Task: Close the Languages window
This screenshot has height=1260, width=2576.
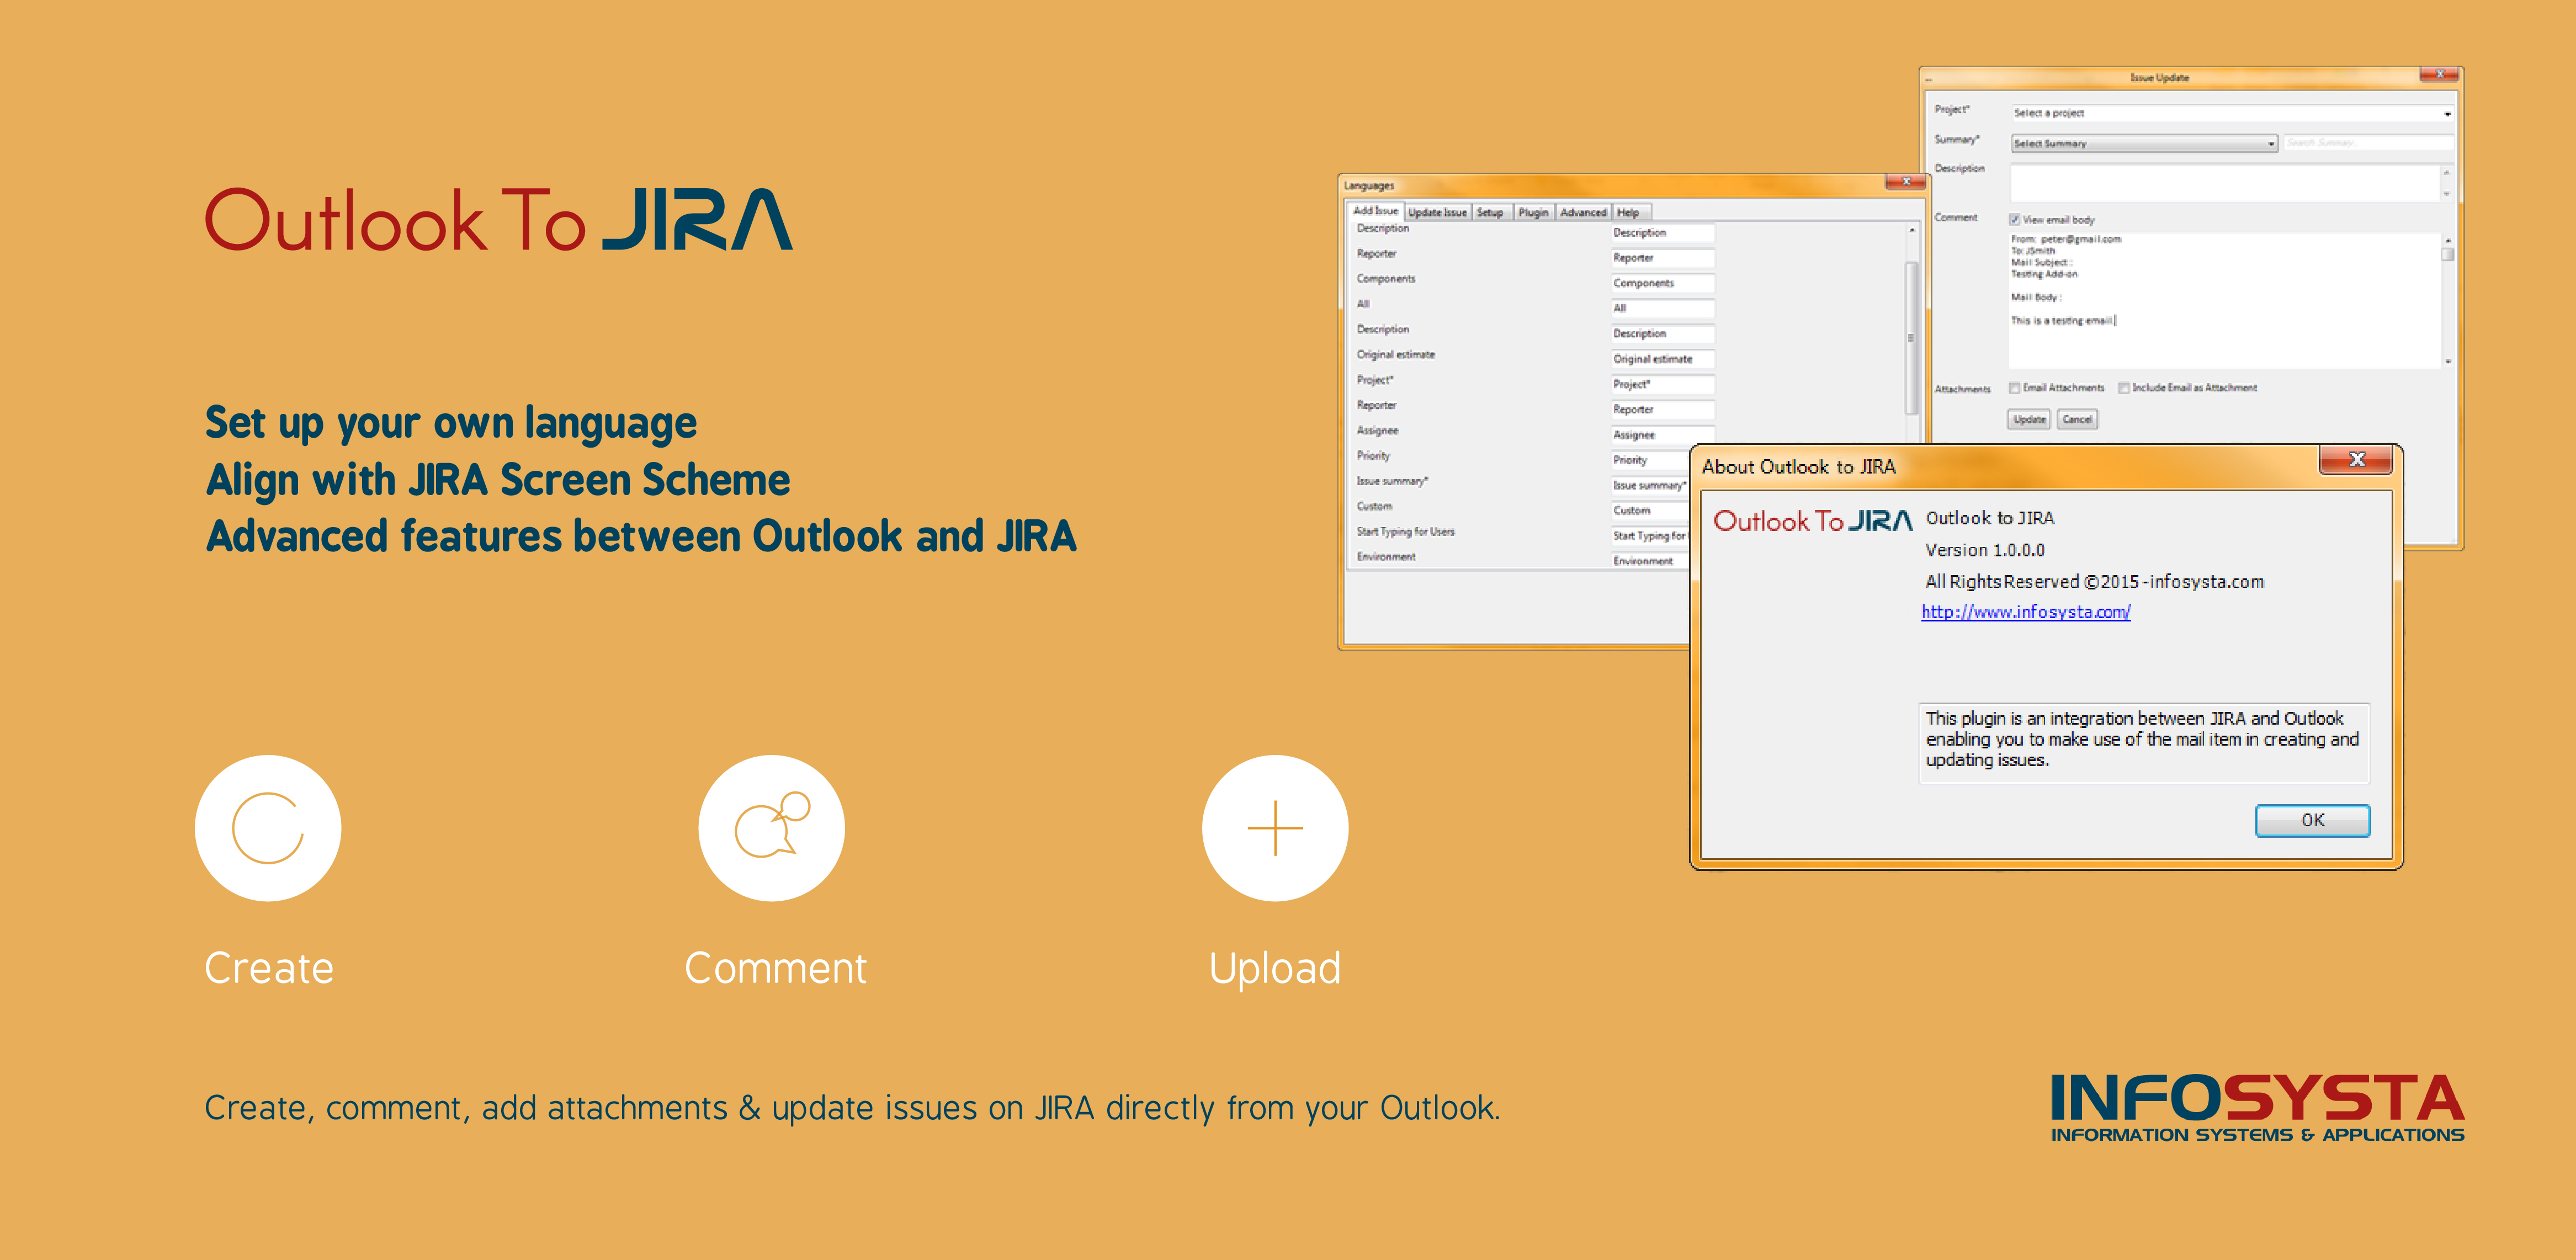Action: coord(1906,182)
